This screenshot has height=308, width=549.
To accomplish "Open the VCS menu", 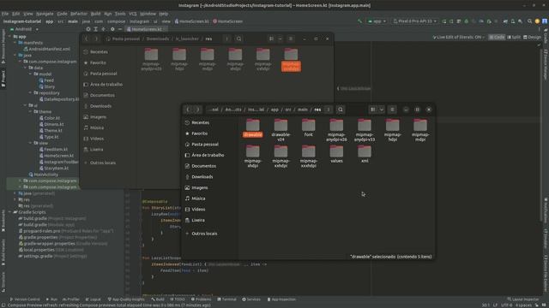I will [x=133, y=14].
